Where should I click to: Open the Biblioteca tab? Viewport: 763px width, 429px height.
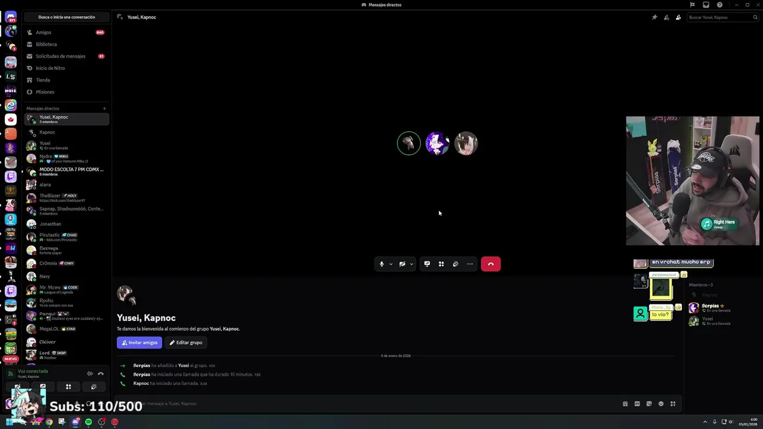[x=66, y=44]
